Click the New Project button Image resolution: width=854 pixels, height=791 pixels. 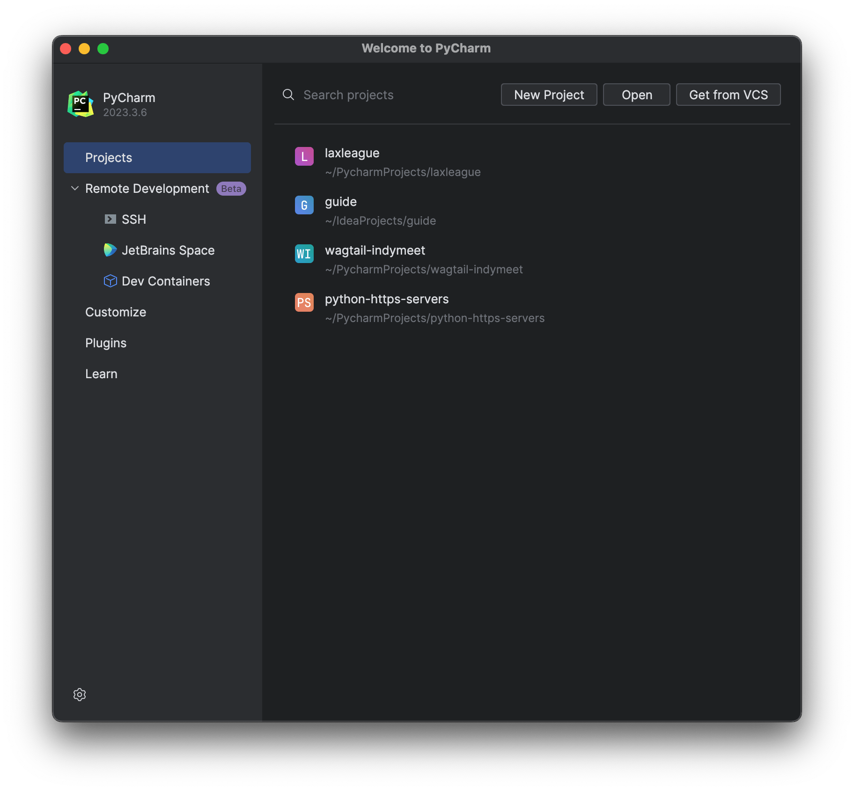[548, 95]
